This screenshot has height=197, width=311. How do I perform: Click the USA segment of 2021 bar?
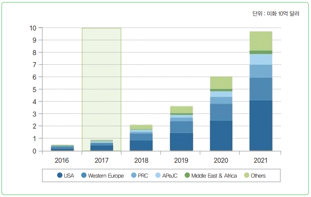(x=261, y=126)
